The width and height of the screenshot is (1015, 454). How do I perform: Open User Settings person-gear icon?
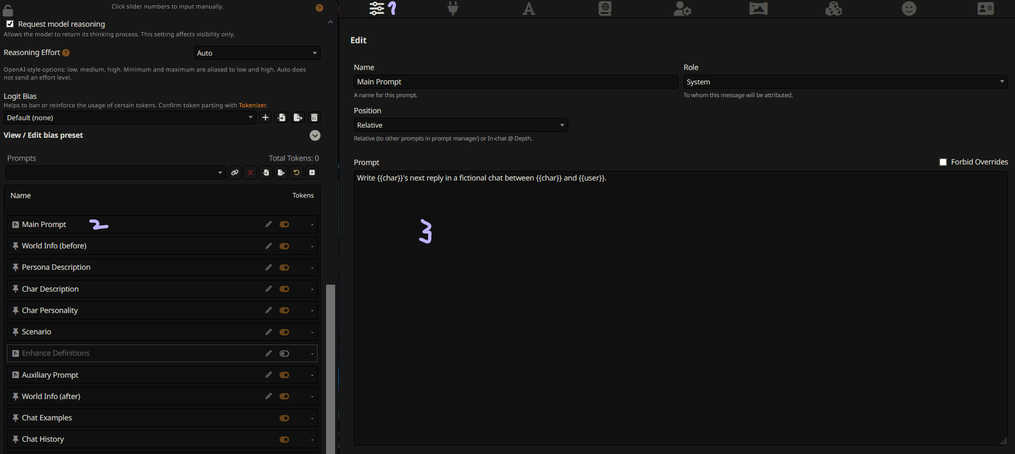coord(682,9)
